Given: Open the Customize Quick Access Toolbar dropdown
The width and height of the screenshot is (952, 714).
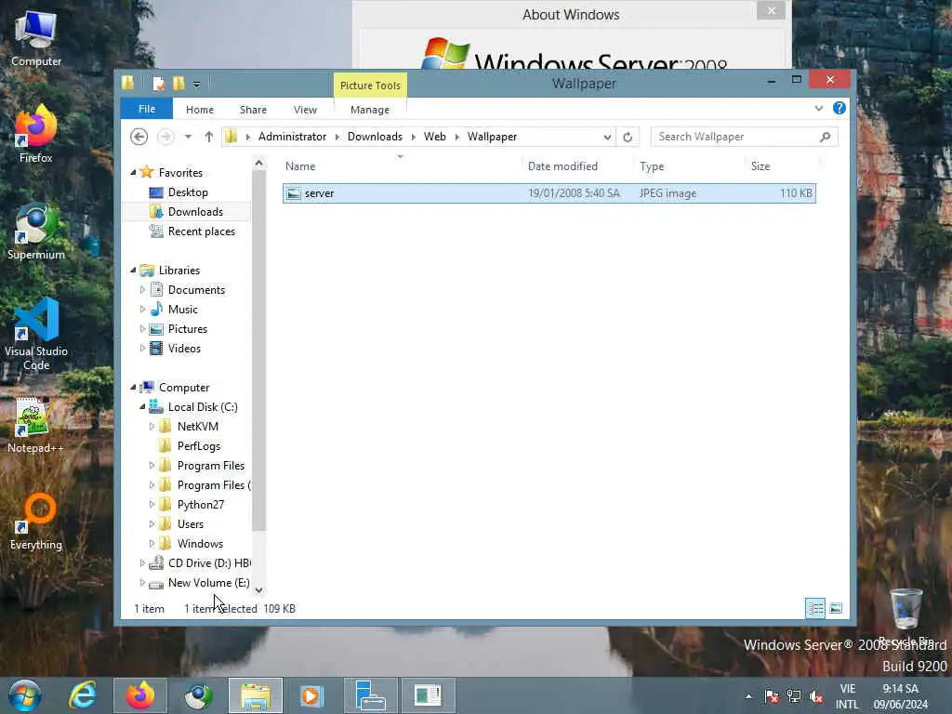Looking at the screenshot, I should [x=196, y=85].
